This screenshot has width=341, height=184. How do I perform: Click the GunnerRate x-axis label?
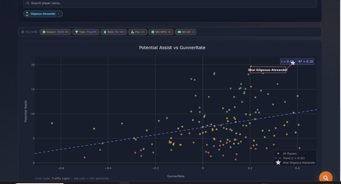pyautogui.click(x=176, y=176)
